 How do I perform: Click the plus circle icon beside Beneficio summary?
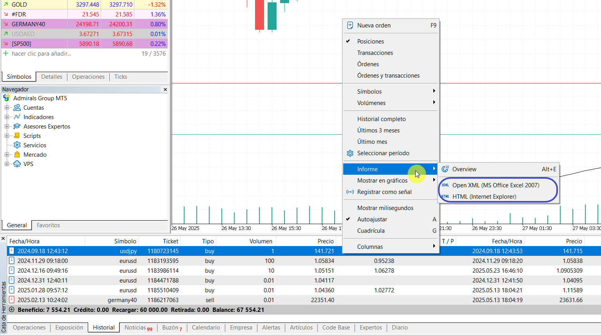point(12,310)
